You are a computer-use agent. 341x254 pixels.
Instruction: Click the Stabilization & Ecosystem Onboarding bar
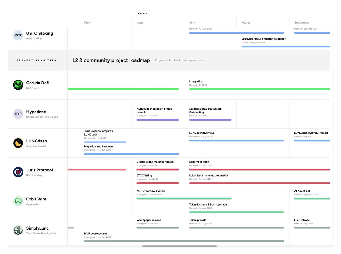pos(210,120)
